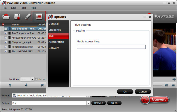Screen dimensions: 177x112
Task: Select kongfu panda.mkv file name
Action: (22, 47)
